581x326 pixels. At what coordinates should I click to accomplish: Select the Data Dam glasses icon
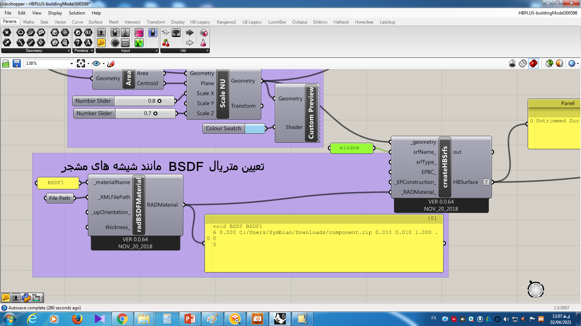click(166, 33)
